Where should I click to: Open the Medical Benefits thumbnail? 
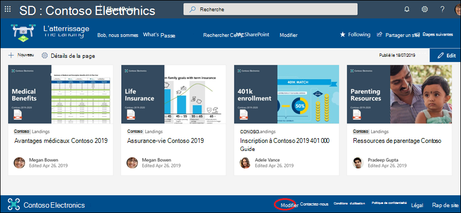(60, 94)
